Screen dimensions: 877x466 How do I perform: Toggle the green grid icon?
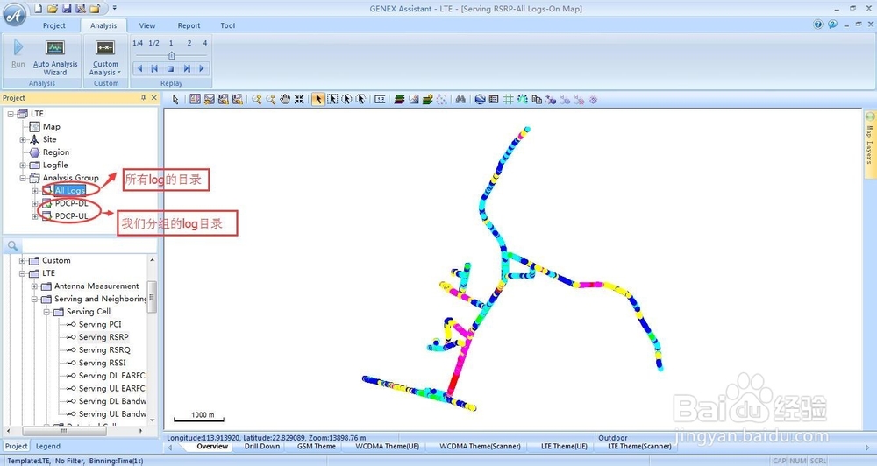(x=508, y=100)
